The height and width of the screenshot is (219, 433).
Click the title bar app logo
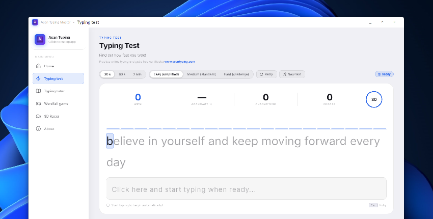click(x=35, y=22)
